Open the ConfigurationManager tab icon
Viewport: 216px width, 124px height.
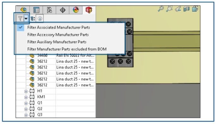tap(49, 10)
